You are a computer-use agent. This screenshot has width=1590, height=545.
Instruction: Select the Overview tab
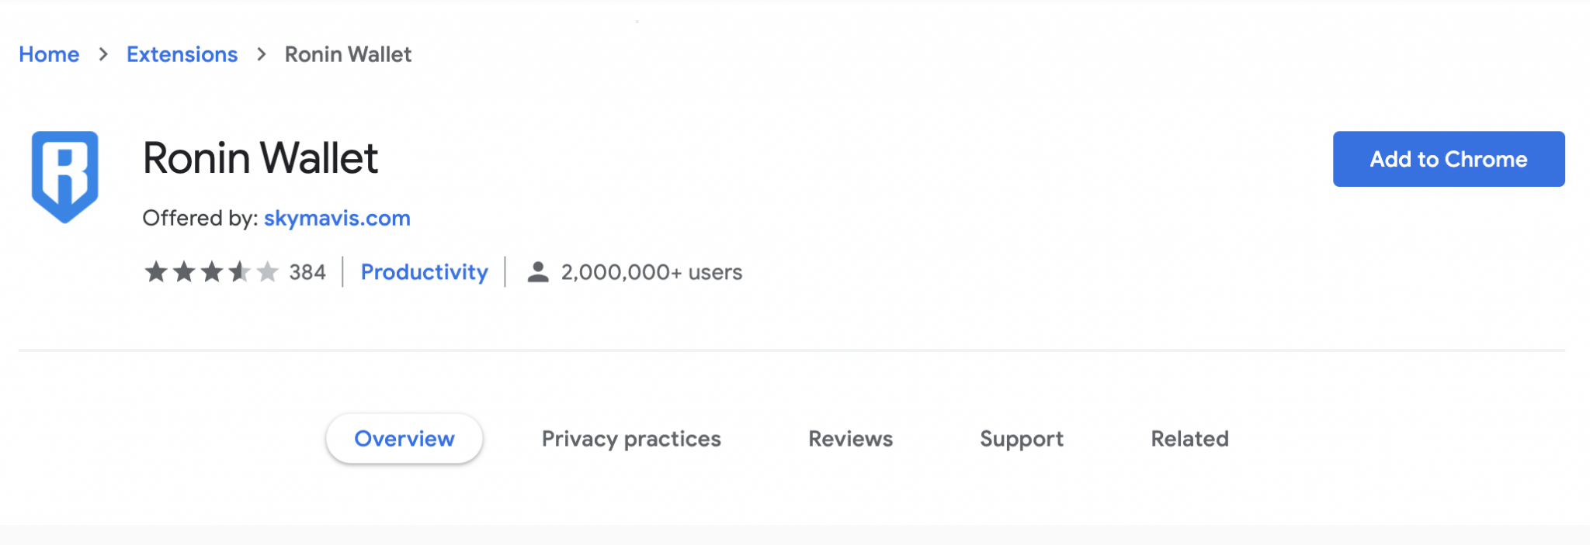coord(404,439)
